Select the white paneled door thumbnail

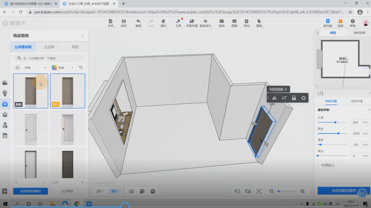[x=31, y=128]
